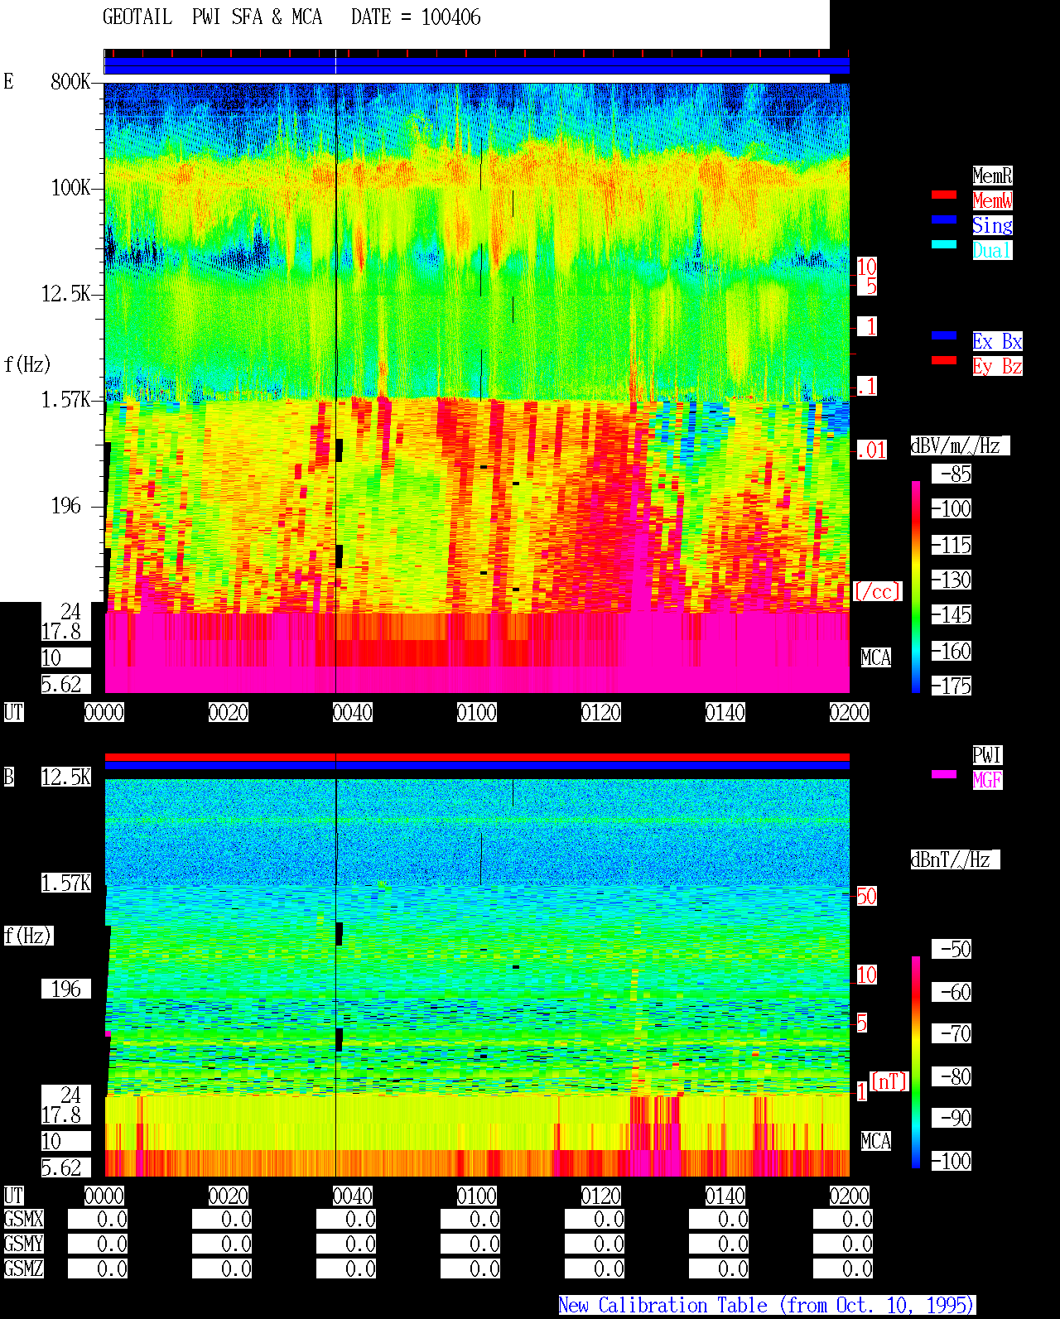Click the GSMY value under 0100
The image size is (1060, 1319).
[x=470, y=1244]
